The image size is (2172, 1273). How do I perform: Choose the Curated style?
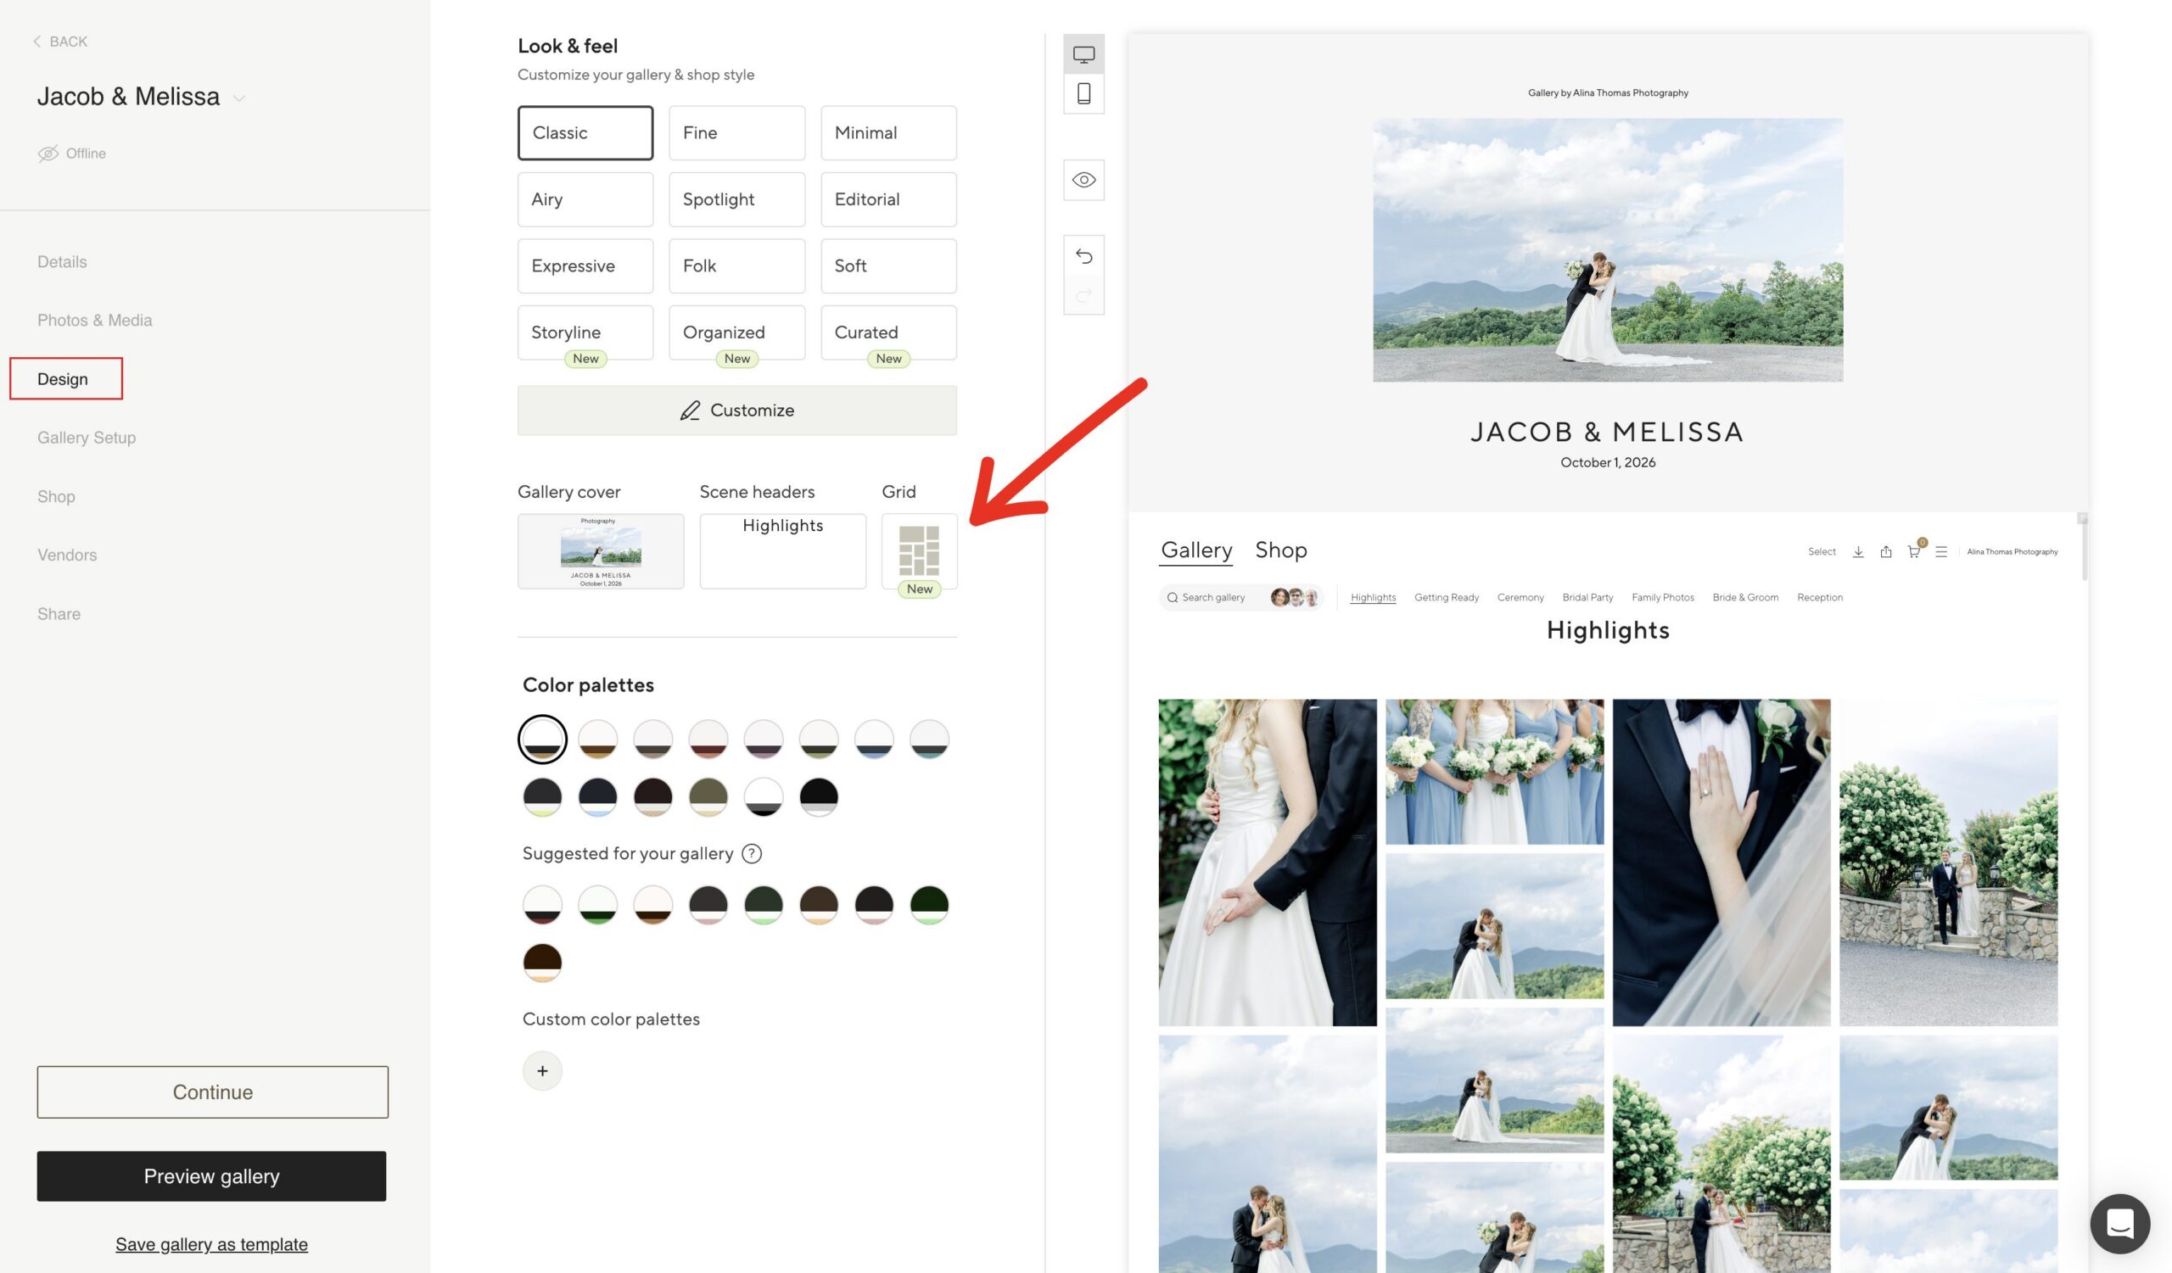click(888, 332)
